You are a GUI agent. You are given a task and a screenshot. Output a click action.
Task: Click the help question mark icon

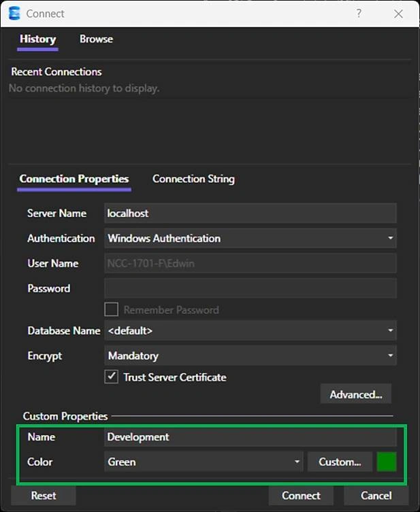coord(359,14)
